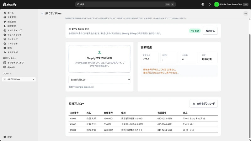Click postal code 150-0001

(x=109, y=118)
